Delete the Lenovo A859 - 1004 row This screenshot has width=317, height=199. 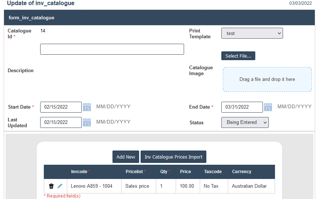tap(51, 186)
